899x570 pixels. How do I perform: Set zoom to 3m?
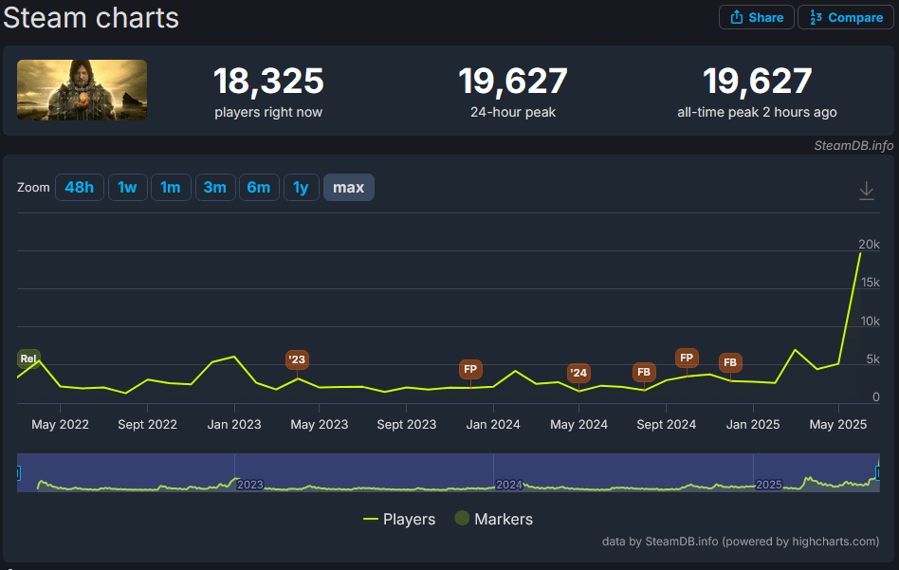pos(215,188)
